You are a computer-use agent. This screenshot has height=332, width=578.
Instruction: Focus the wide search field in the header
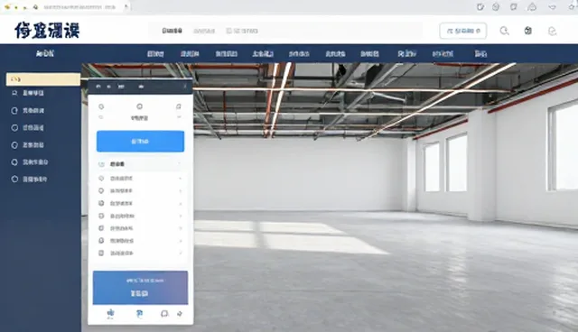coord(285,31)
